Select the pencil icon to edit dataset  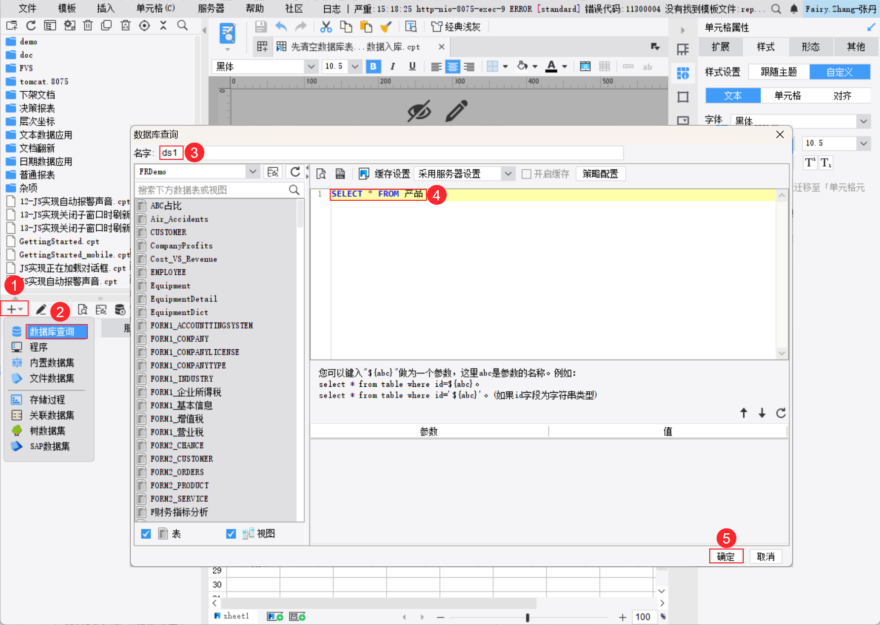tap(41, 309)
